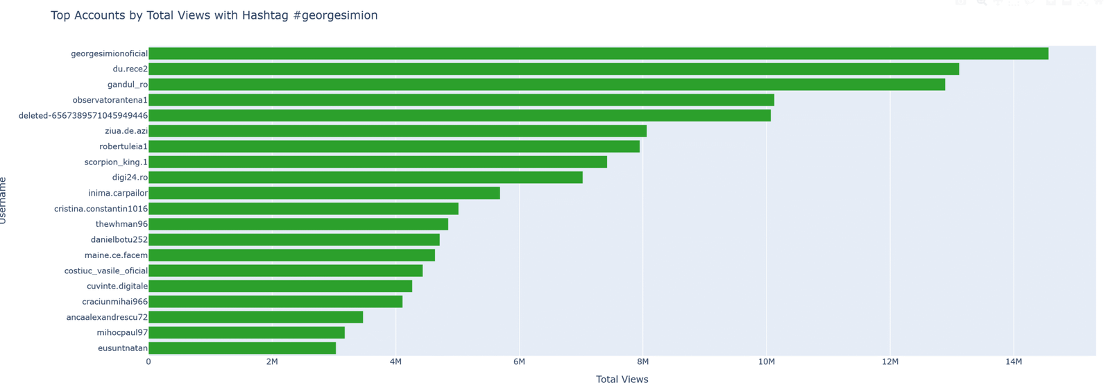Click the observatorantena1 username label
This screenshot has width=1110, height=385.
[110, 100]
